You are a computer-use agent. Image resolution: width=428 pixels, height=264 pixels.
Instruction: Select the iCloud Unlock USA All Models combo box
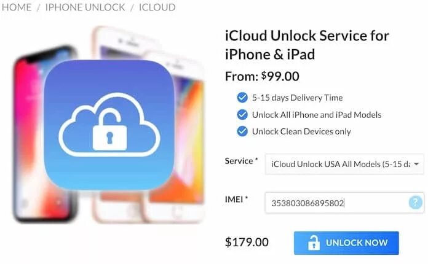344,164
